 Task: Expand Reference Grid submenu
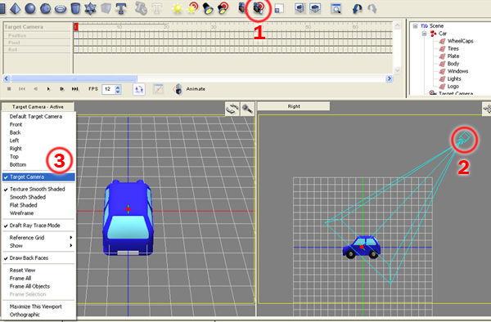coord(38,238)
